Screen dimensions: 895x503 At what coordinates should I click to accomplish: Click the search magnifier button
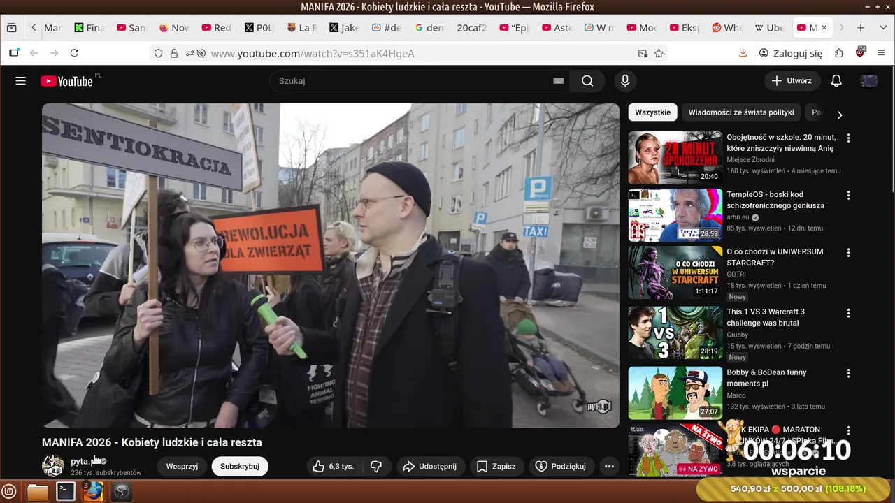click(x=587, y=81)
